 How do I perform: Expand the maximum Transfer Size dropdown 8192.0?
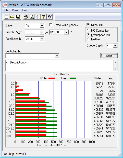click(66, 32)
